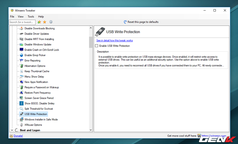Viewport: 238px width, 144px height.
Task: Click the Split Threshold for Svchost icon
Action: 22,109
